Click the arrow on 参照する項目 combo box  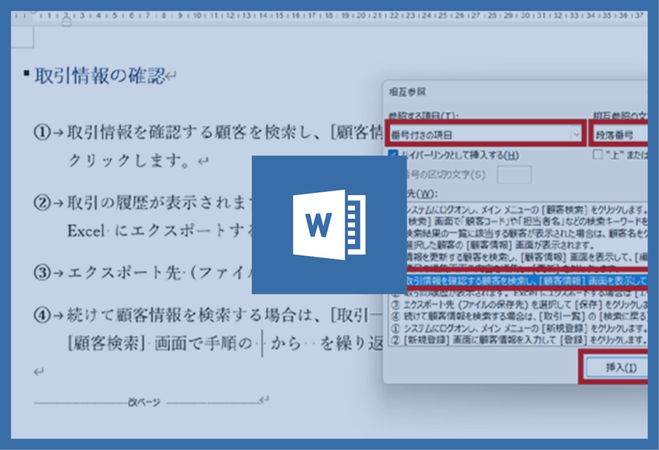tap(576, 134)
